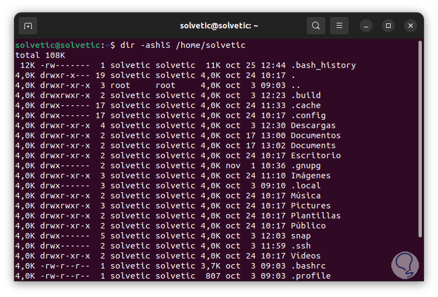
Task: Click the link count 4 in Descargas row
Action: click(x=103, y=125)
